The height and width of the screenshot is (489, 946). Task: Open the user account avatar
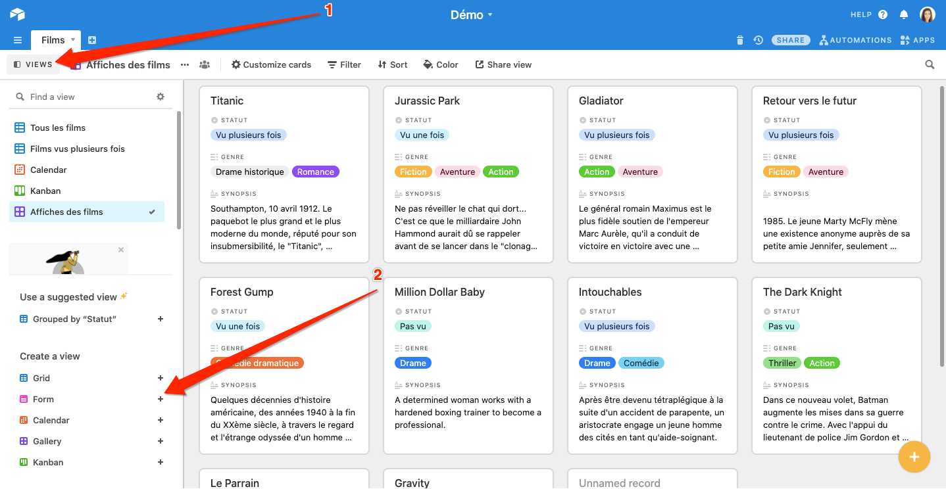(928, 14)
